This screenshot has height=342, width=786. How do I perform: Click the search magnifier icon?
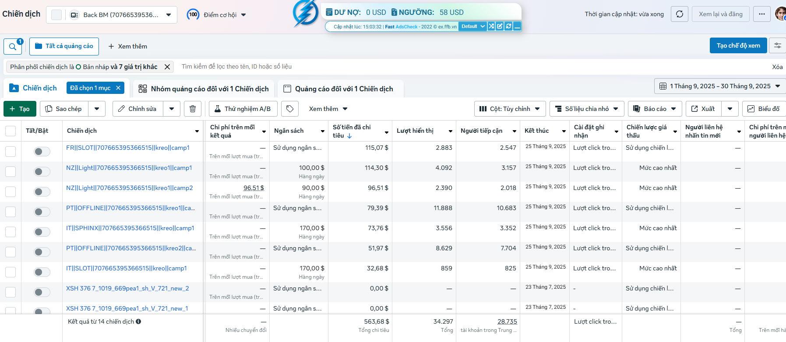click(13, 46)
